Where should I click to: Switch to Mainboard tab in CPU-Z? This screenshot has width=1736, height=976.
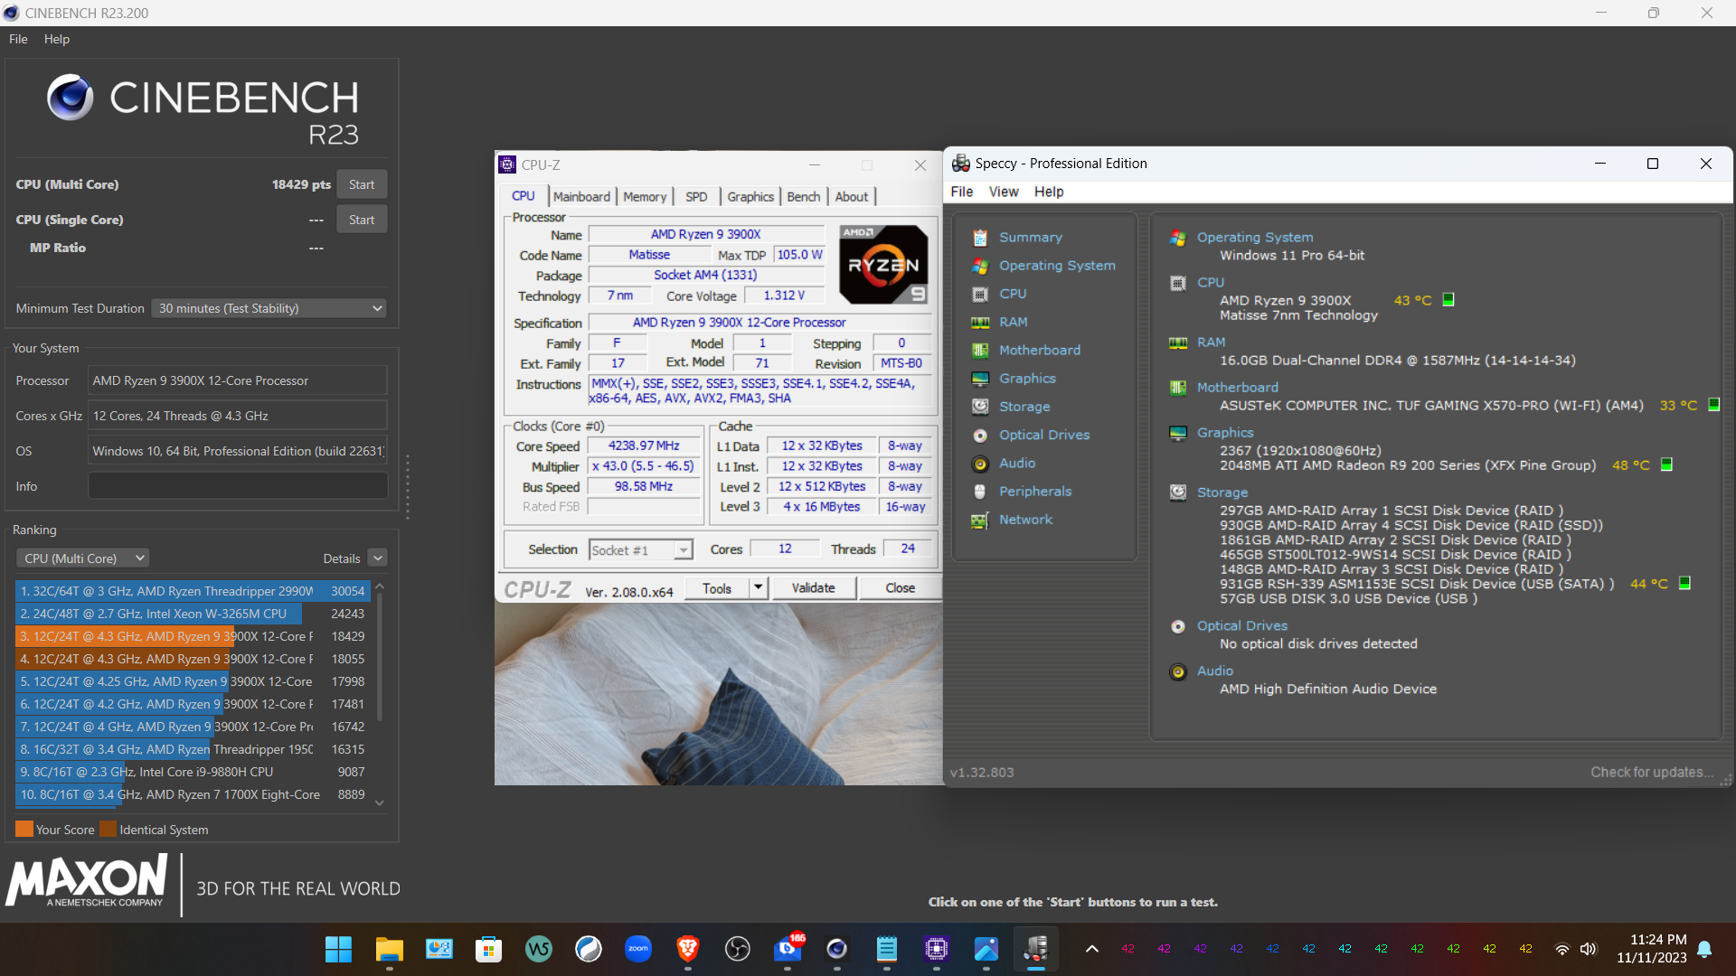[581, 196]
